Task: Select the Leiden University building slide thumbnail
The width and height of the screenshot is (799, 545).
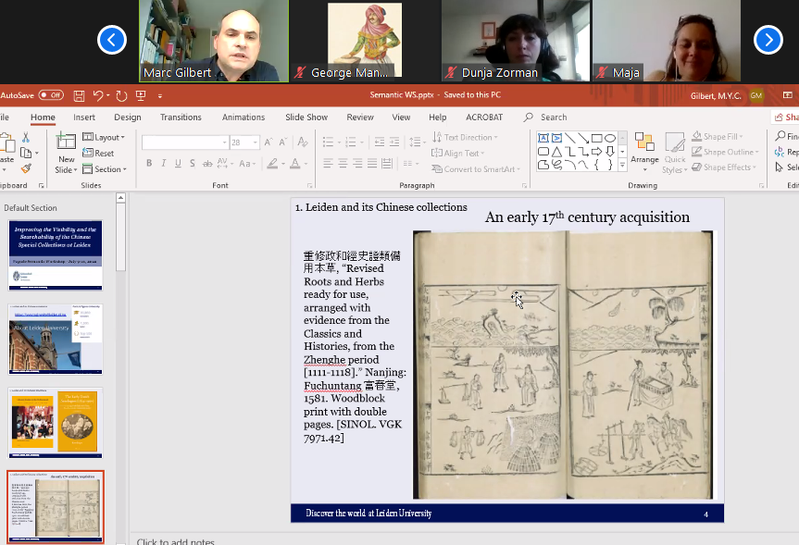Action: pos(56,339)
